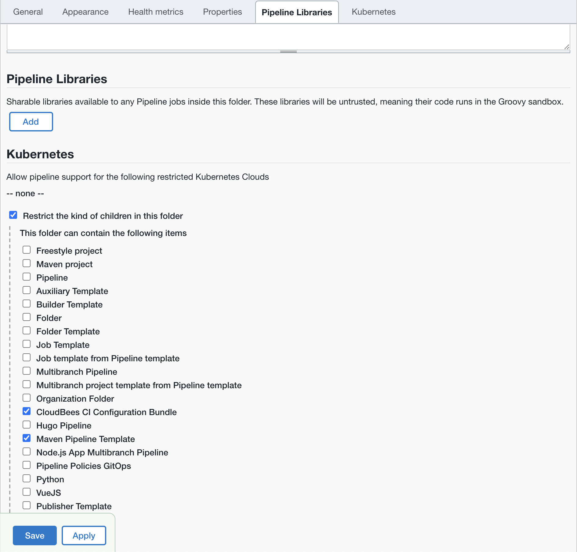This screenshot has width=577, height=552.
Task: Grab the text area resize handle bar
Action: tap(288, 52)
